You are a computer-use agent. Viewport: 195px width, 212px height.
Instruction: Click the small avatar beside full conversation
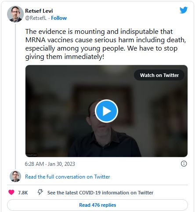click(x=15, y=176)
